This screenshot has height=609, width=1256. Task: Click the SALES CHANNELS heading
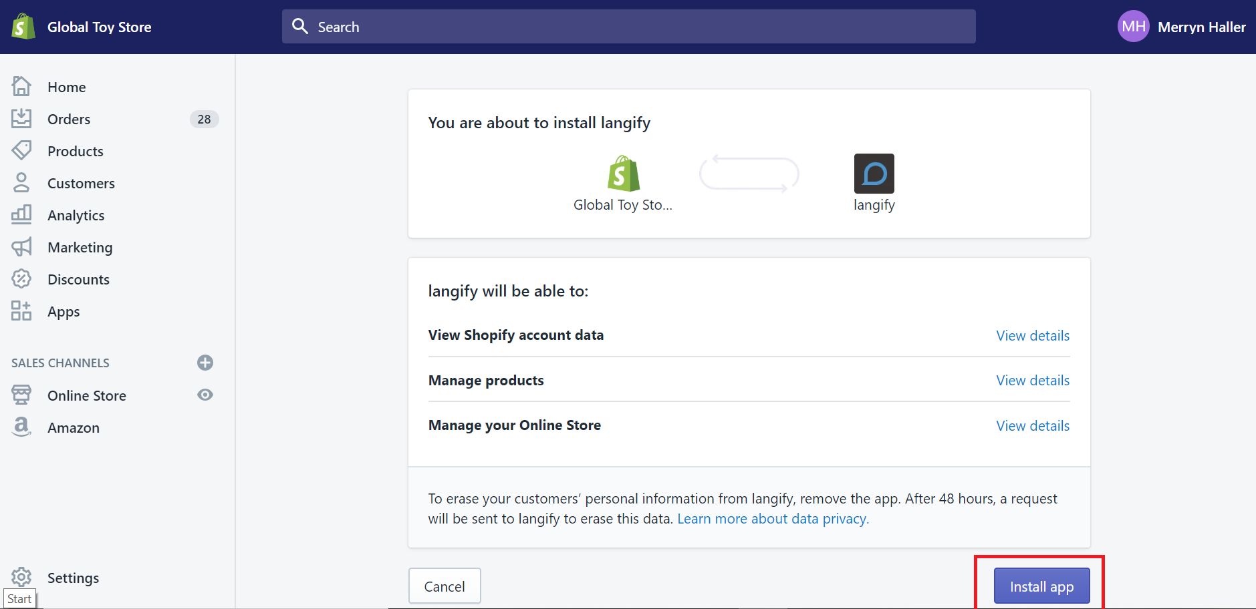tap(60, 363)
